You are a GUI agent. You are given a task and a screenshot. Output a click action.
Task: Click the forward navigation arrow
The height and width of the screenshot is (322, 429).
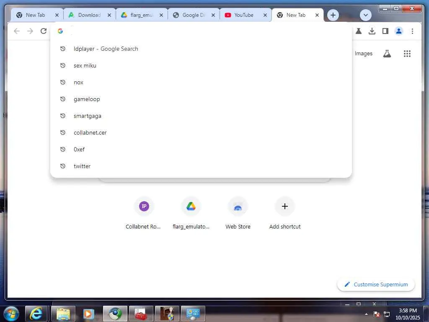tap(30, 31)
